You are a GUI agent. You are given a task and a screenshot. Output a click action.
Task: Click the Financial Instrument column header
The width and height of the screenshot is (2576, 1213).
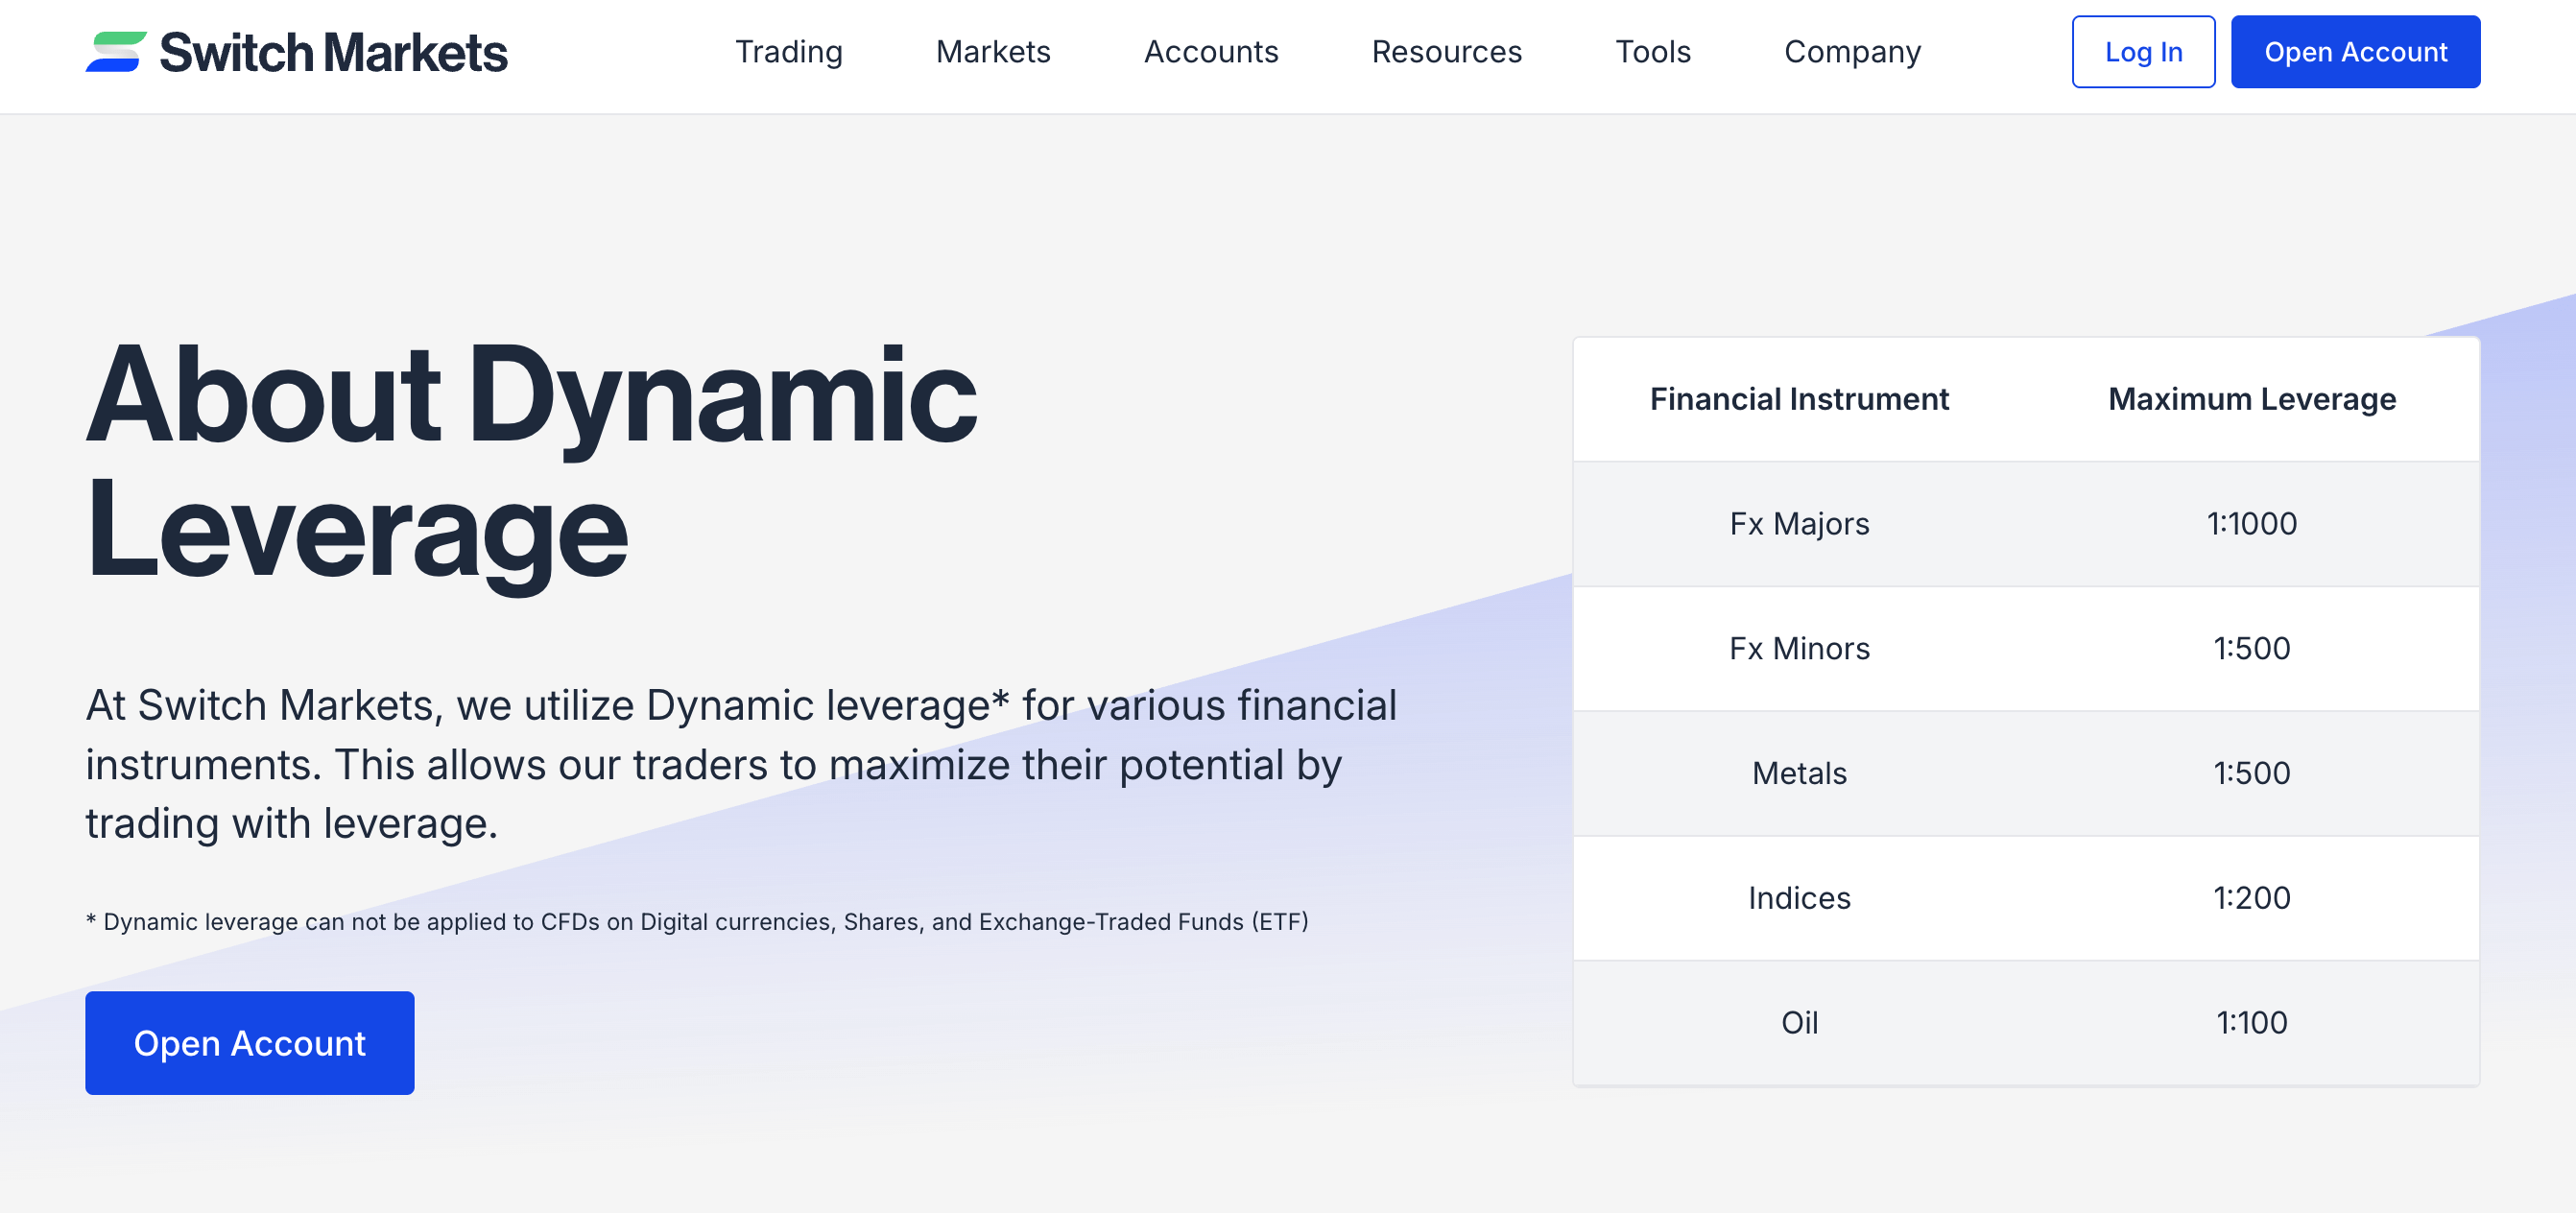(x=1798, y=399)
